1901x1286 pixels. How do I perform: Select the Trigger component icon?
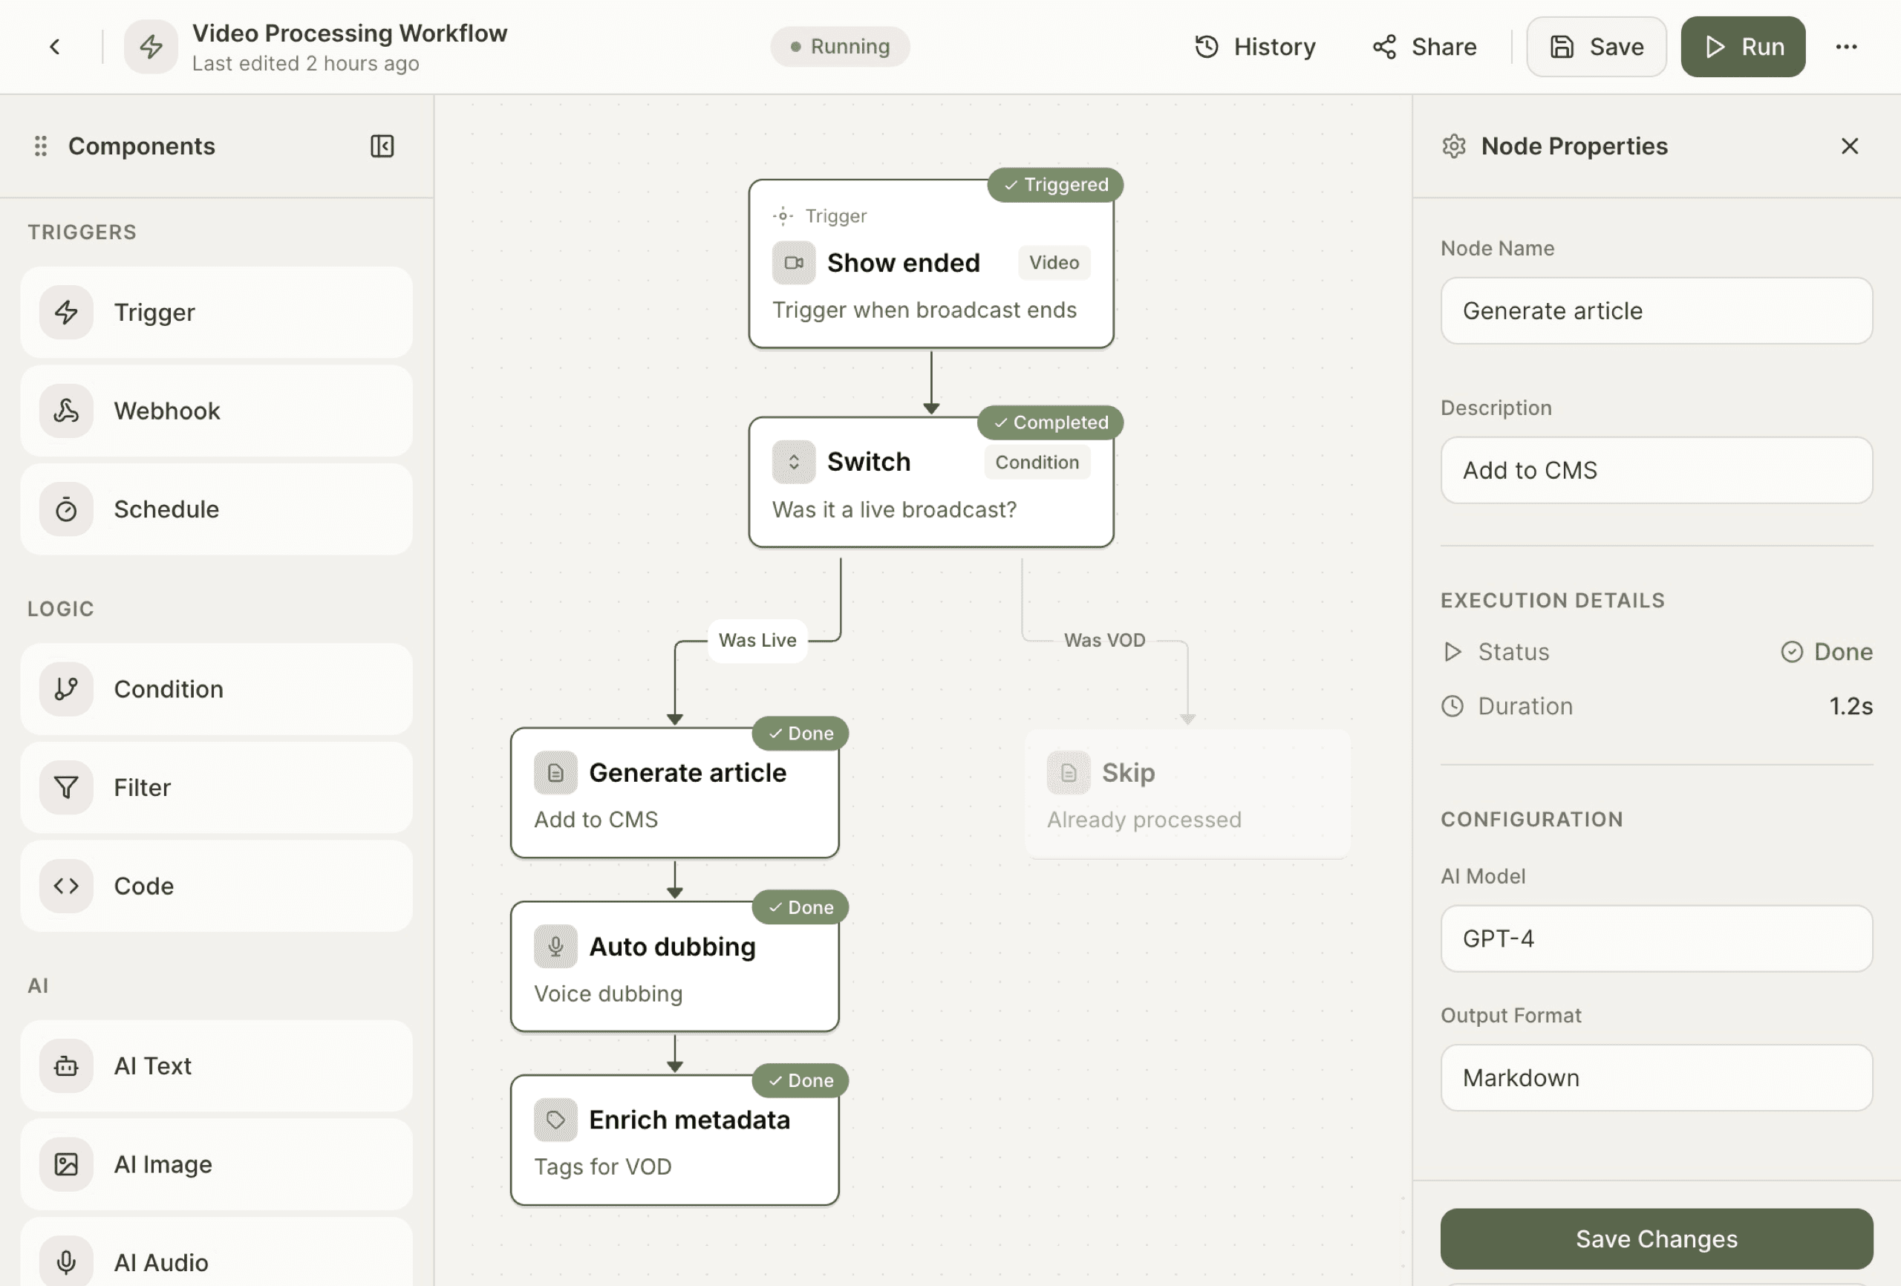pos(66,313)
